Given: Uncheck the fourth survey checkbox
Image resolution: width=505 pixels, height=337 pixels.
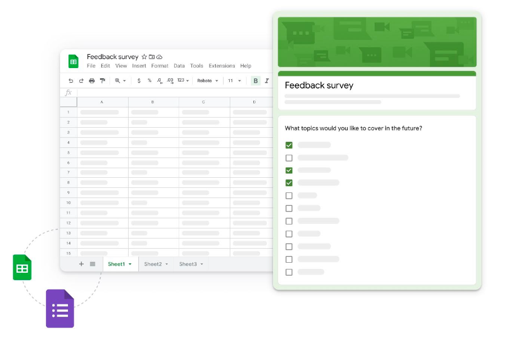Looking at the screenshot, I should tap(289, 183).
